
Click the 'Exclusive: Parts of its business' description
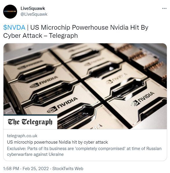84,149
